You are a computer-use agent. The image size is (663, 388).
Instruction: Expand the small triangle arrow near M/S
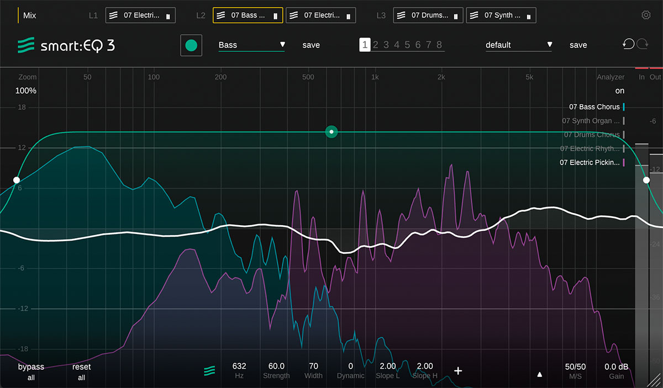(x=540, y=374)
